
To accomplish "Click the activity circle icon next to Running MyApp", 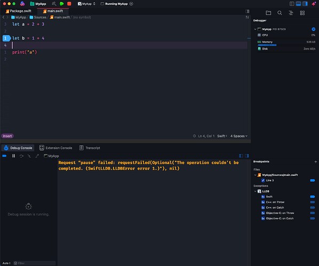I will tap(131, 4).
